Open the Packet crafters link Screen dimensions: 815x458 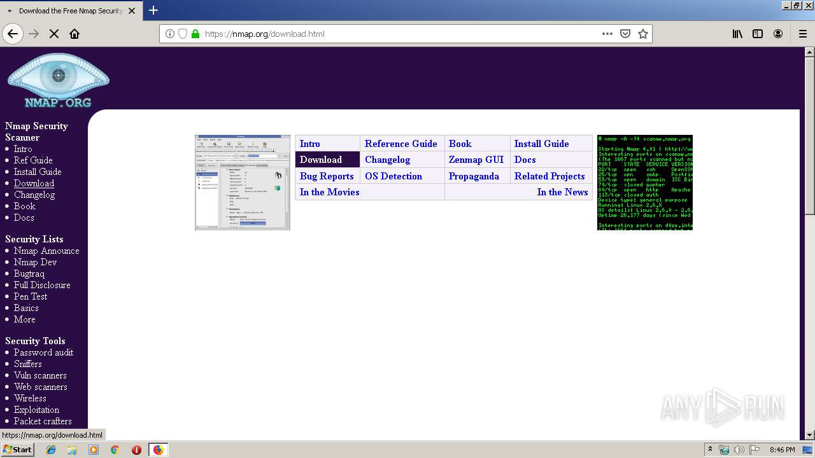point(43,421)
